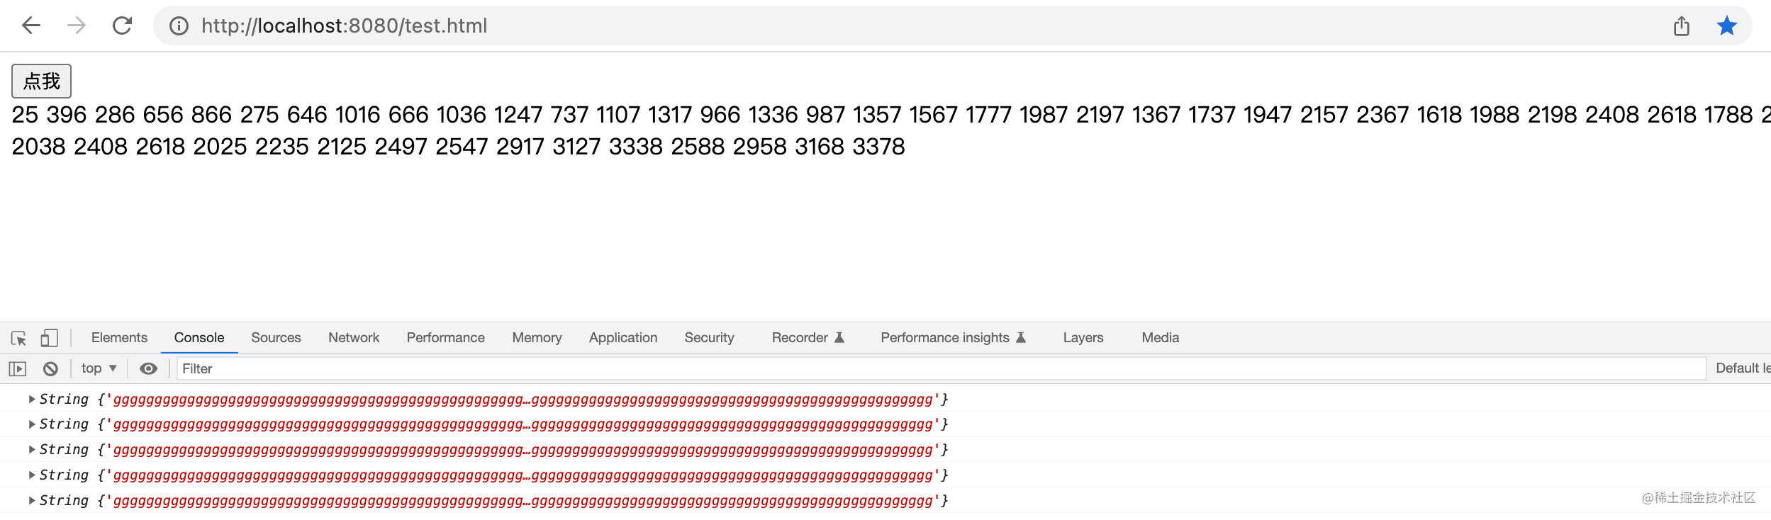The height and width of the screenshot is (520, 1771).
Task: Expand the last String console entry
Action: pyautogui.click(x=32, y=501)
